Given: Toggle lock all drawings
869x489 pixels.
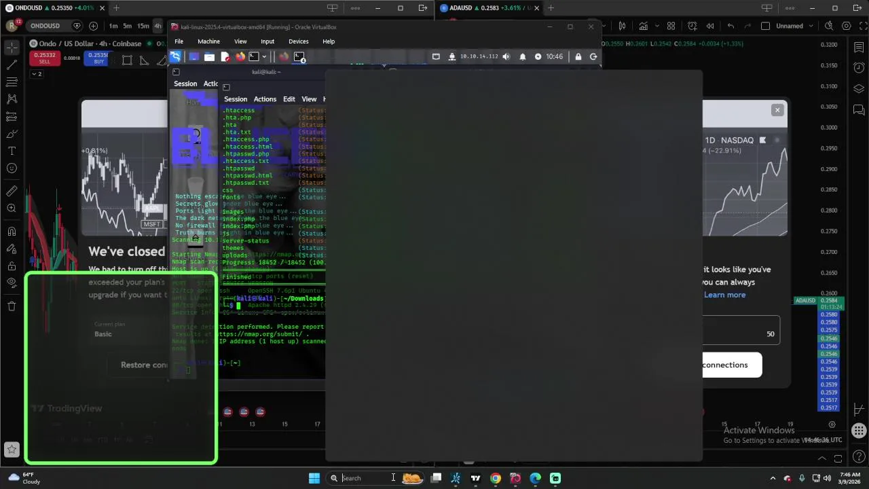Looking at the screenshot, I should click(12, 266).
